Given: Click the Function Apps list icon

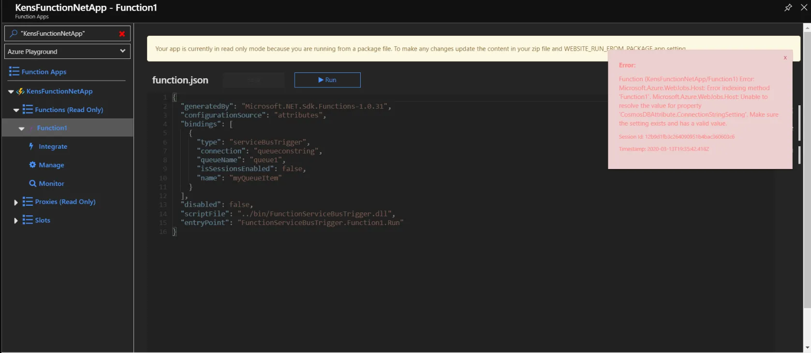Looking at the screenshot, I should click(14, 71).
